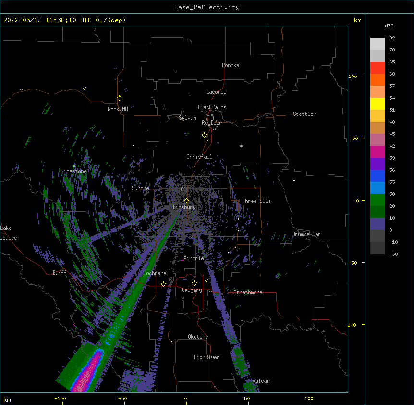Click the white plus marker north of Drumheller
Image resolution: width=414 pixels, height=405 pixels.
294,180
